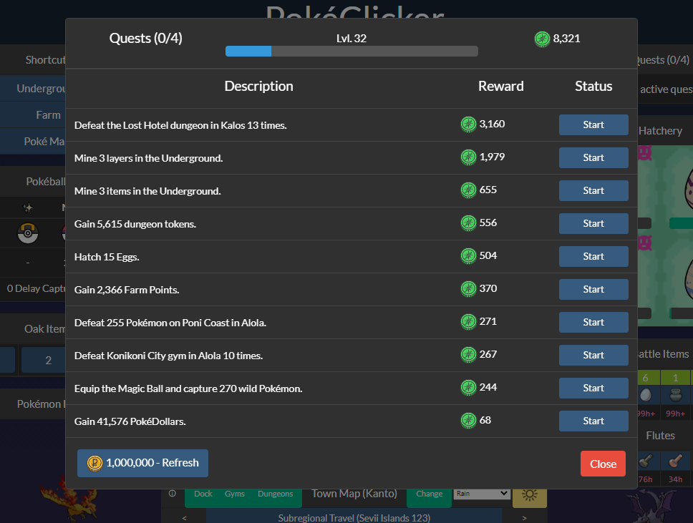Viewport: 693px width, 523px height.
Task: Select Oak Item loadout 2
Action: click(x=44, y=360)
